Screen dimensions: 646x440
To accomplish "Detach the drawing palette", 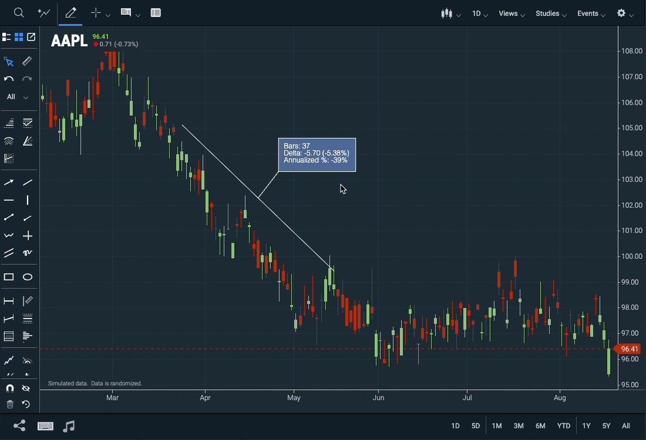I will (x=31, y=37).
